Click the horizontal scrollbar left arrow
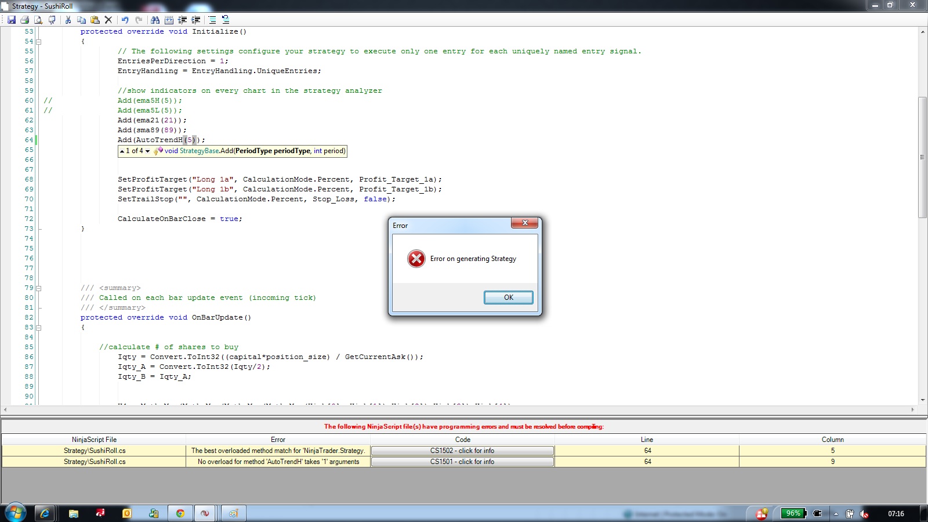The image size is (928, 522). click(6, 409)
